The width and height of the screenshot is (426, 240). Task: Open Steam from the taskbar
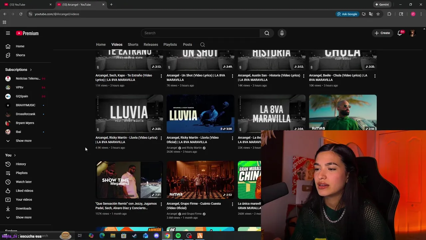coord(134,236)
